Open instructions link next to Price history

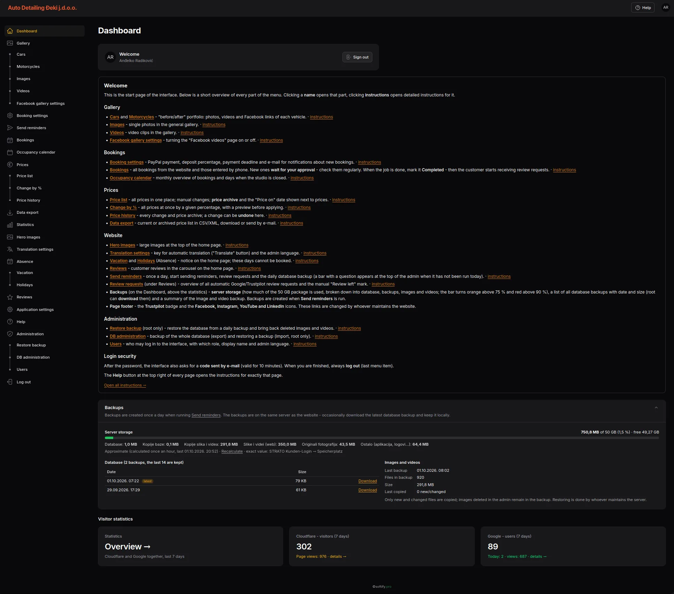280,216
